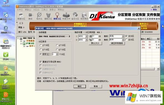
Task: Click the previous disk arrow
Action: (x=20, y=23)
